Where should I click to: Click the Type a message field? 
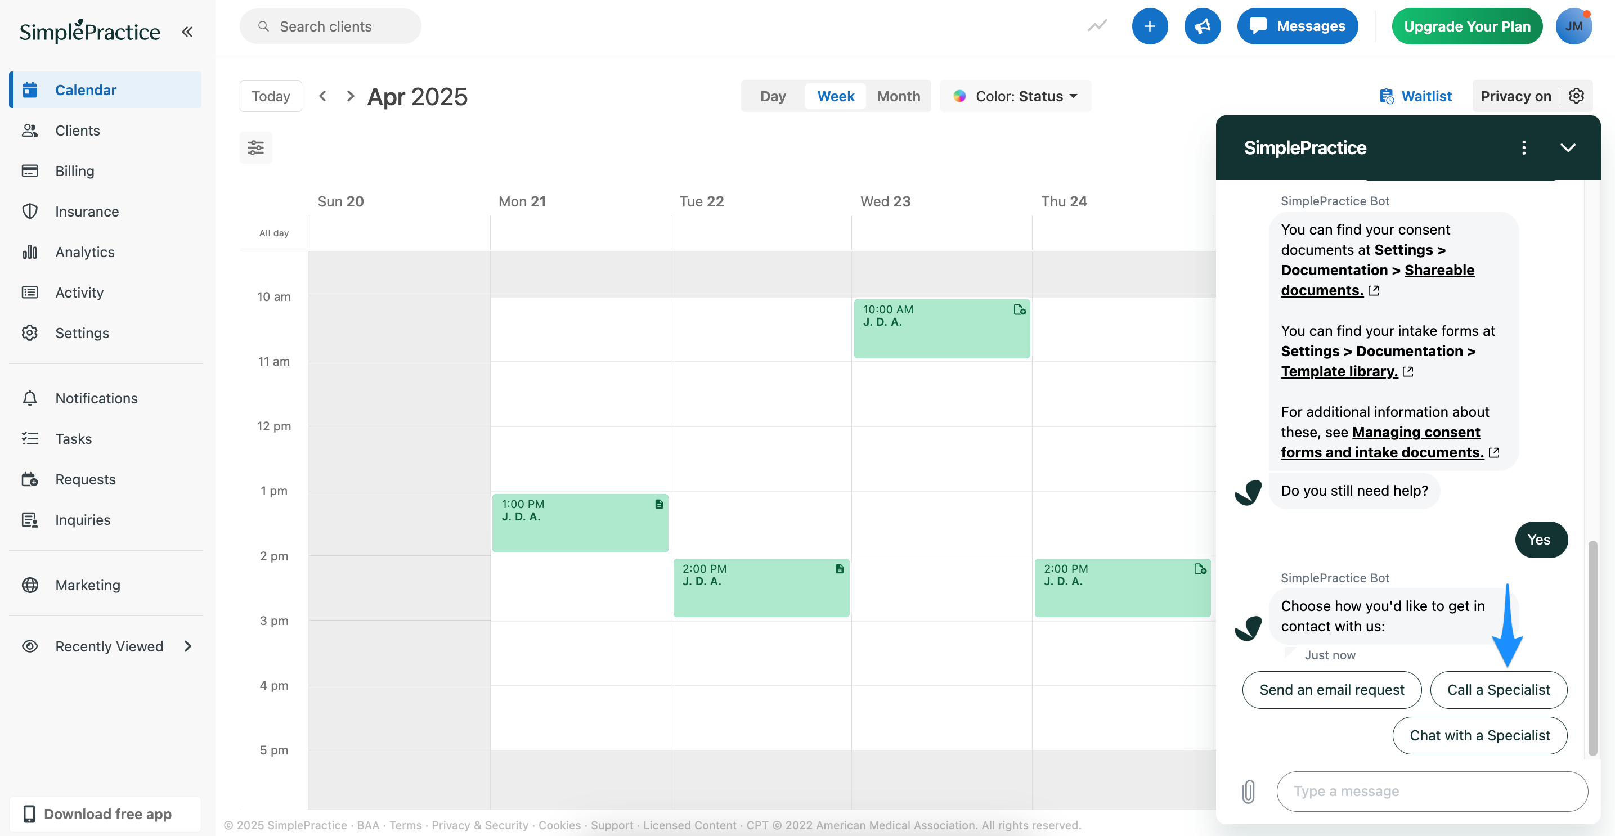coord(1432,791)
